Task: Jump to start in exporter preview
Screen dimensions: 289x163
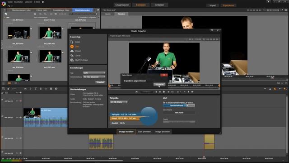Action: tap(156, 92)
